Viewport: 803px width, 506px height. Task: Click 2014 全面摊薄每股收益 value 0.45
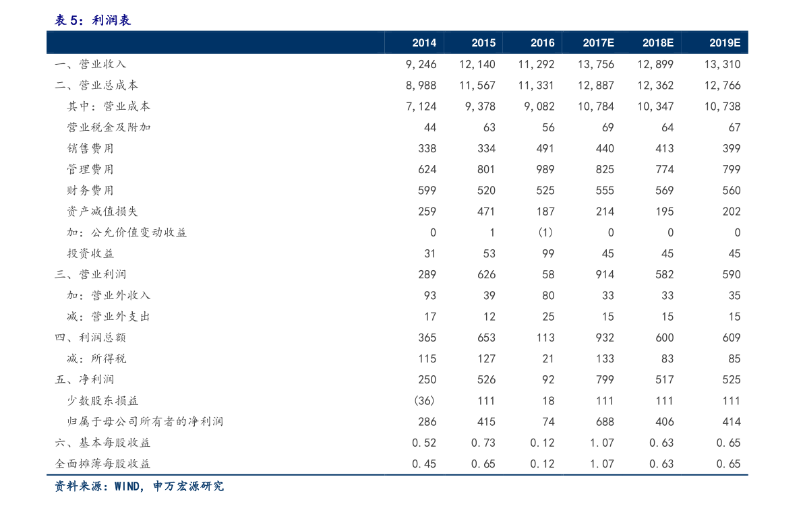point(423,464)
